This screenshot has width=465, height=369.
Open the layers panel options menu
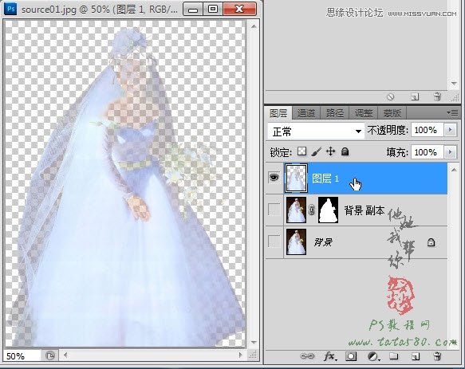(x=452, y=112)
